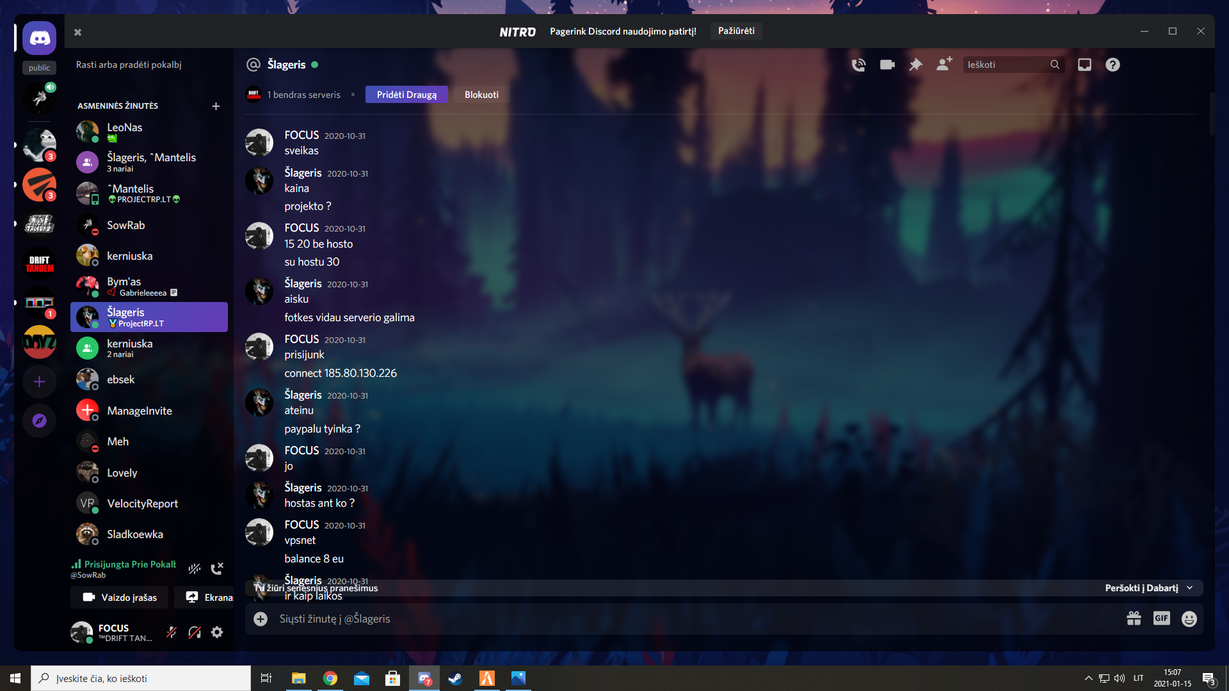Show hidden system tray icons
This screenshot has height=691, width=1229.
1088,678
